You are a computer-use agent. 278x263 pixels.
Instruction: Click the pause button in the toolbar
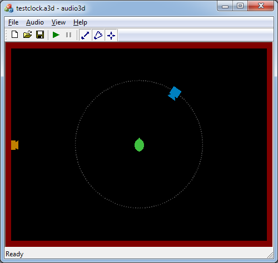point(69,35)
